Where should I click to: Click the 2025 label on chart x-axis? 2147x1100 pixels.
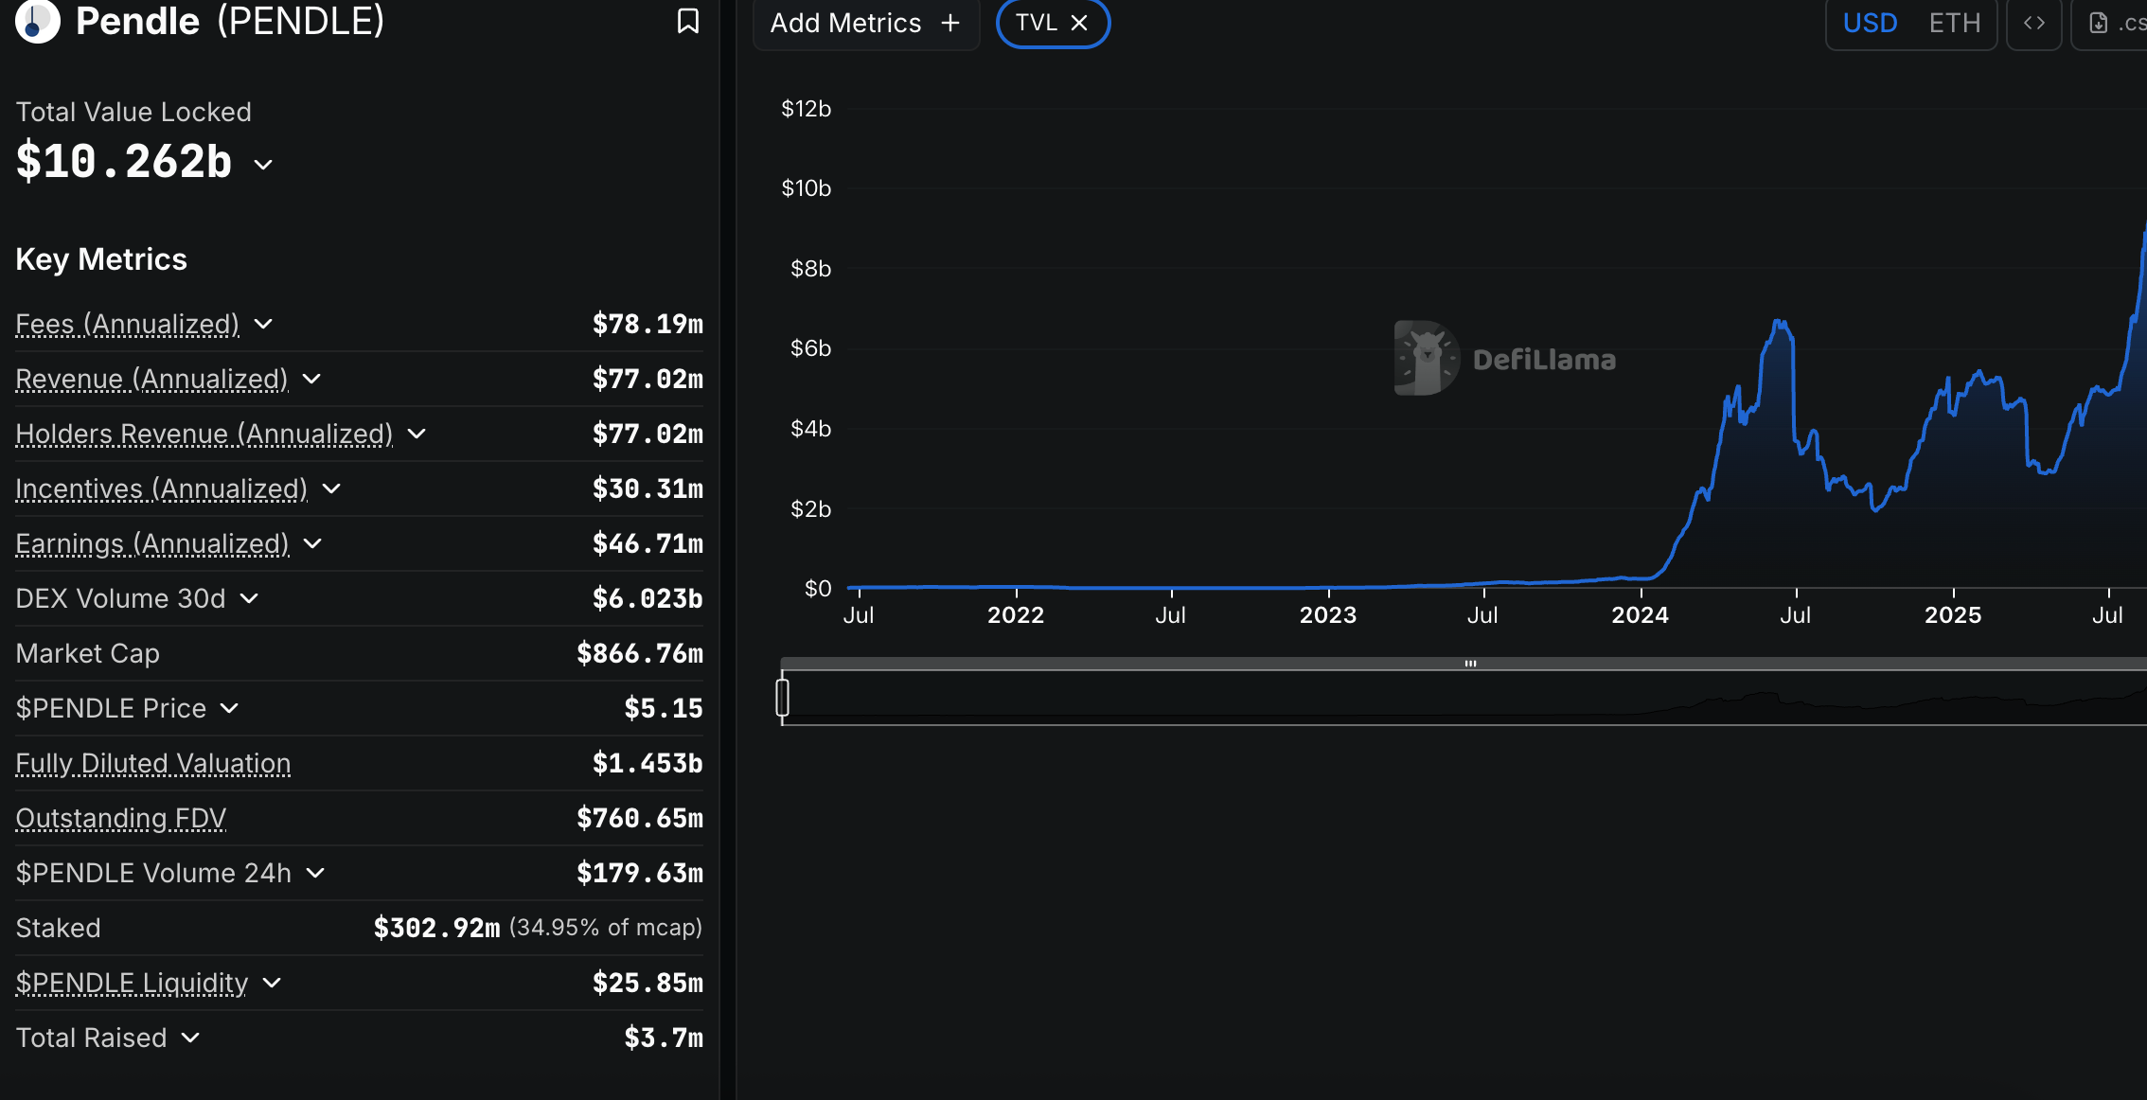tap(1953, 615)
